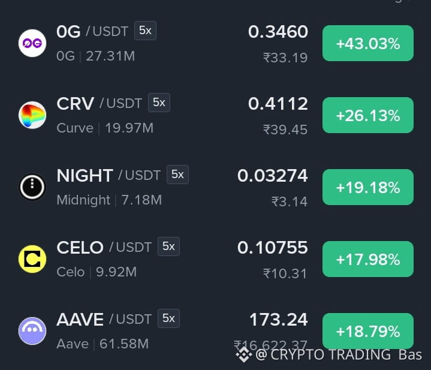Click the +17.98% green button

tap(368, 259)
